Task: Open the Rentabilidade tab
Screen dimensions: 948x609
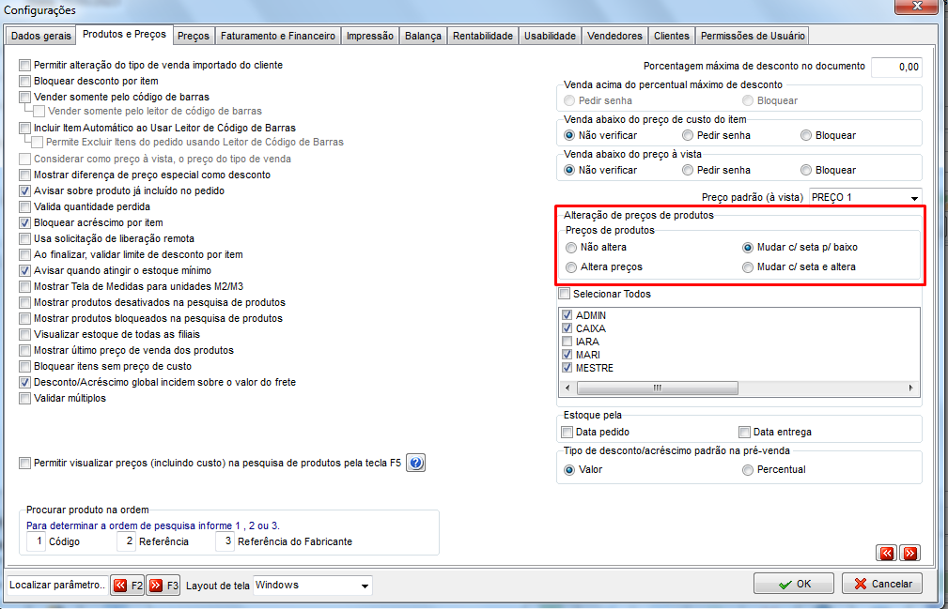Action: click(x=483, y=37)
